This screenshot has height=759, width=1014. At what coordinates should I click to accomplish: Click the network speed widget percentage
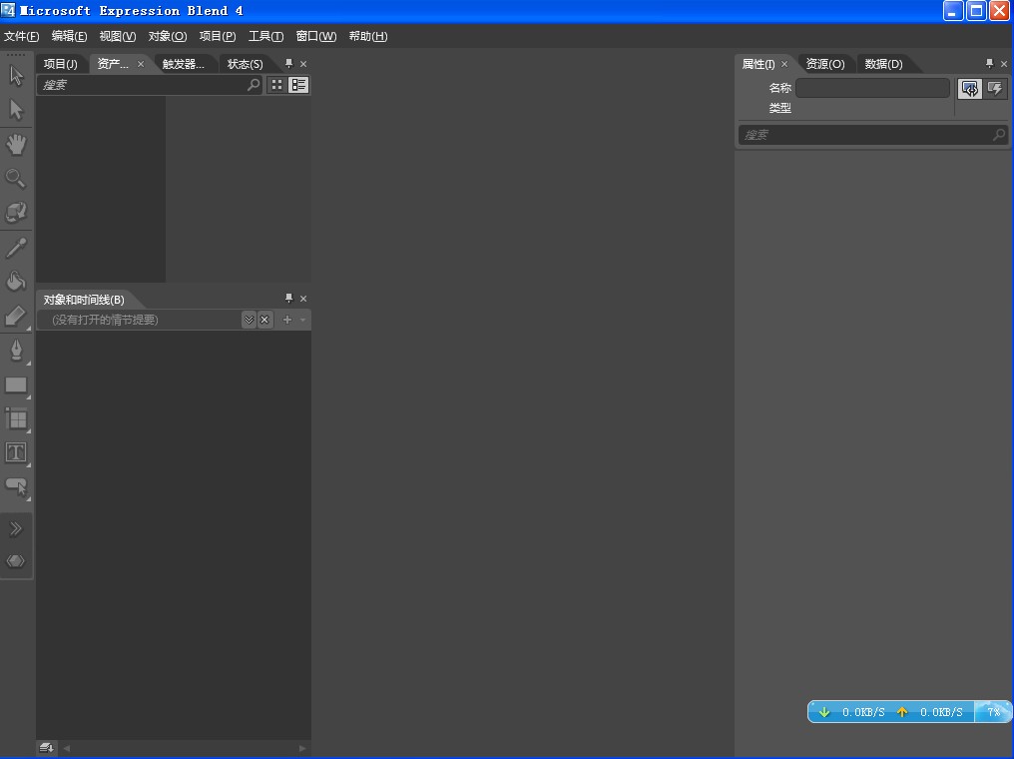pos(993,712)
